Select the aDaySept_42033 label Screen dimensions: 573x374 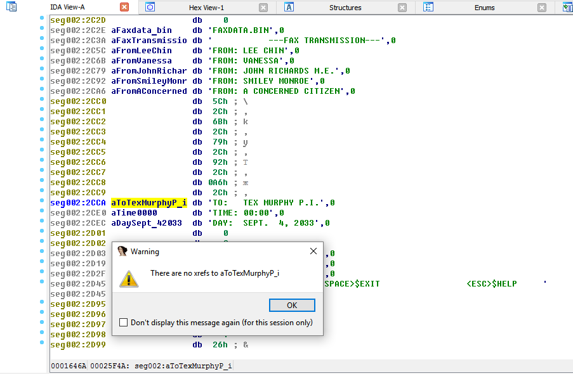[146, 223]
